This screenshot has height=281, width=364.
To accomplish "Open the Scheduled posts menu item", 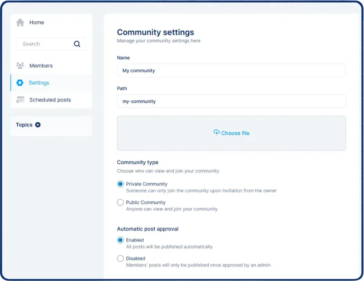I will click(x=51, y=100).
